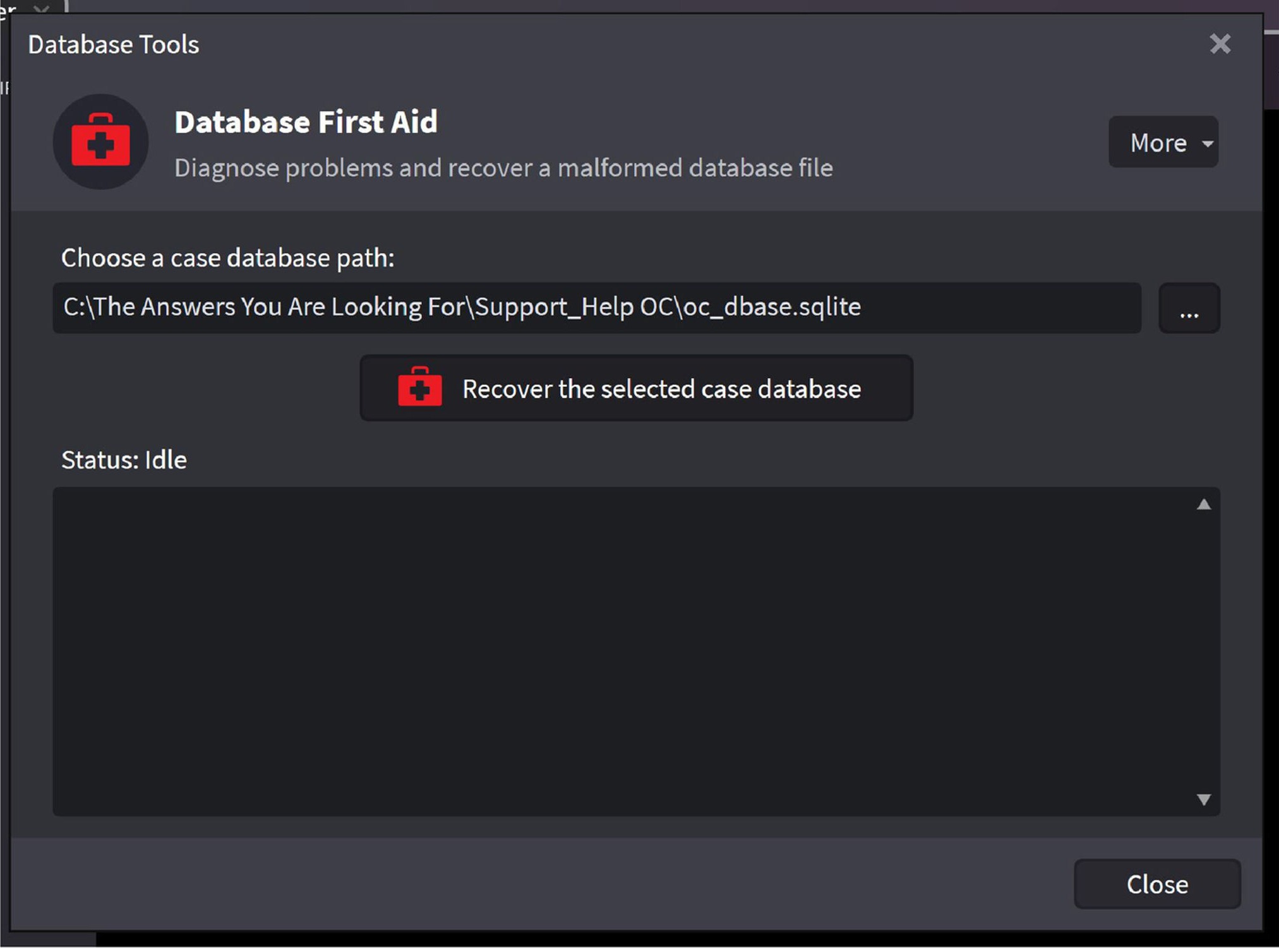Click the red medkit icon in the Recover button

(419, 387)
